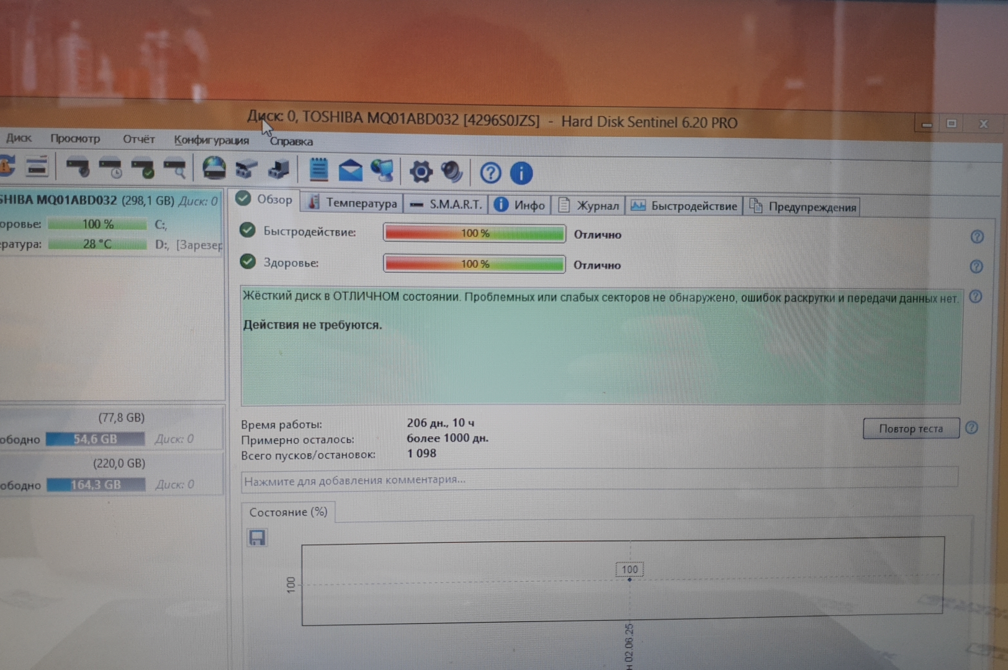Select TOSHIBA MQ01ABD032 disk in left panel
1008x670 pixels.
(x=109, y=200)
